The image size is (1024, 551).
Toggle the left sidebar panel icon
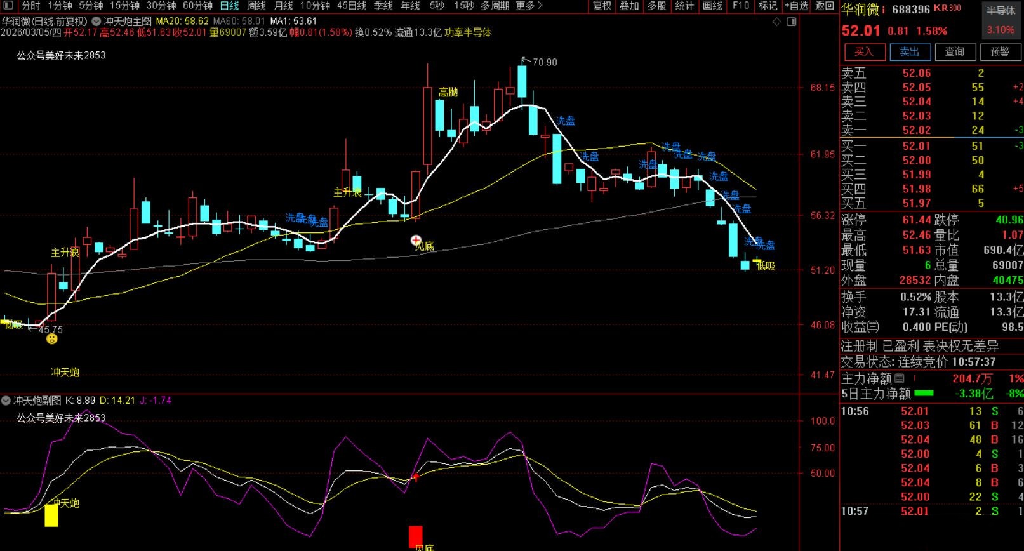point(8,6)
